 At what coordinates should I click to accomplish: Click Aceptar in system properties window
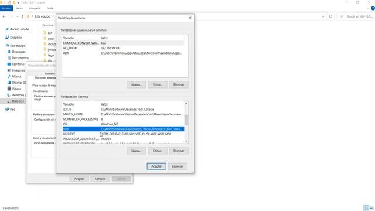pyautogui.click(x=79, y=179)
